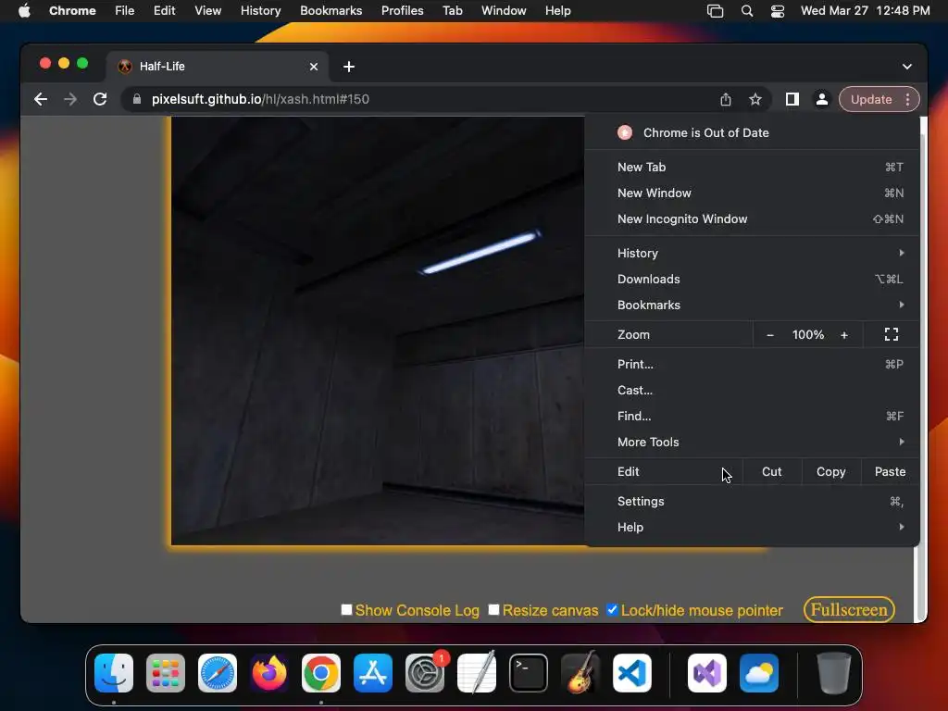Select New Window menu entry
The image size is (948, 711).
[x=752, y=193]
